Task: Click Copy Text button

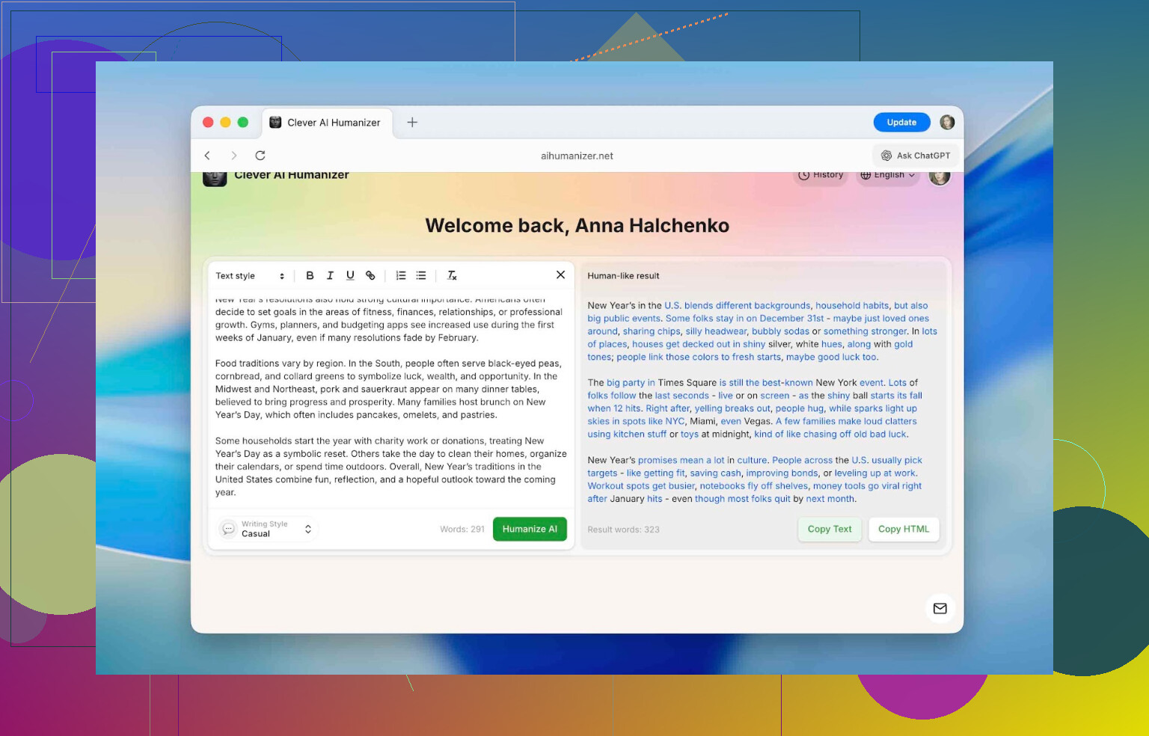Action: click(x=829, y=529)
